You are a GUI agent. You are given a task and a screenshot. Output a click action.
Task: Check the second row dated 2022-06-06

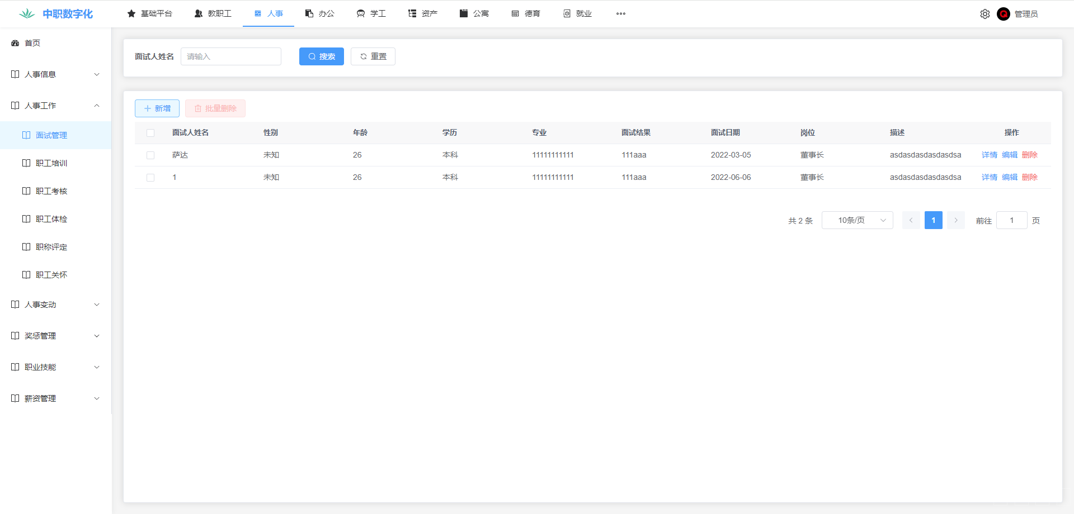coord(150,178)
